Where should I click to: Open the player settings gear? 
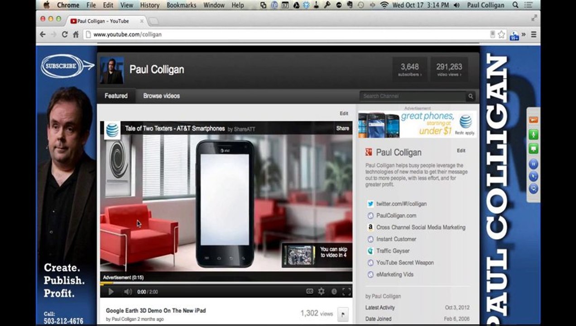322,292
